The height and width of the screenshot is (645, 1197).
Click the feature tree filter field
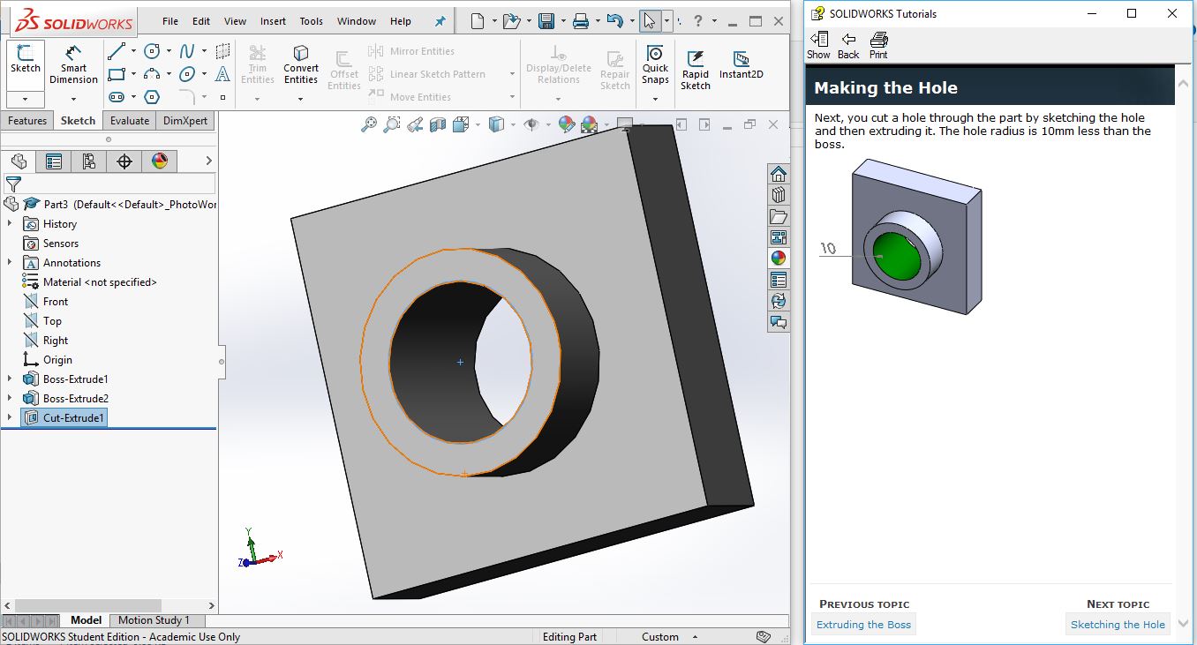click(109, 184)
